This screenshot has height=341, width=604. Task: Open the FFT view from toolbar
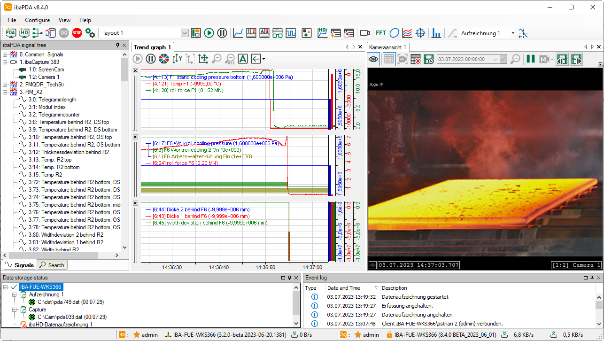[x=380, y=33]
